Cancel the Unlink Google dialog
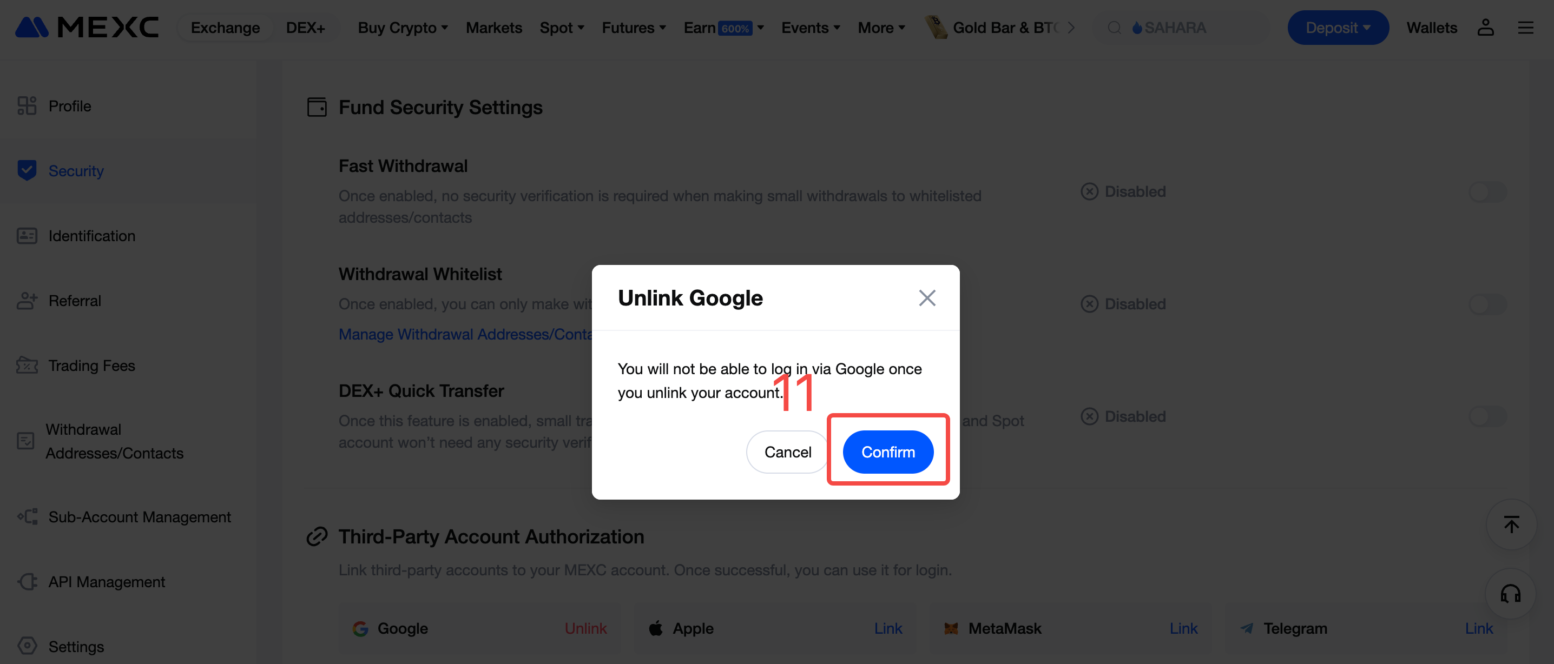Image resolution: width=1554 pixels, height=664 pixels. coord(787,451)
